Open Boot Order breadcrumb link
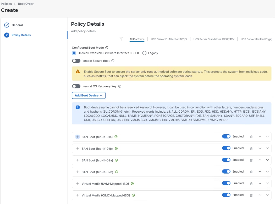 click(x=26, y=4)
